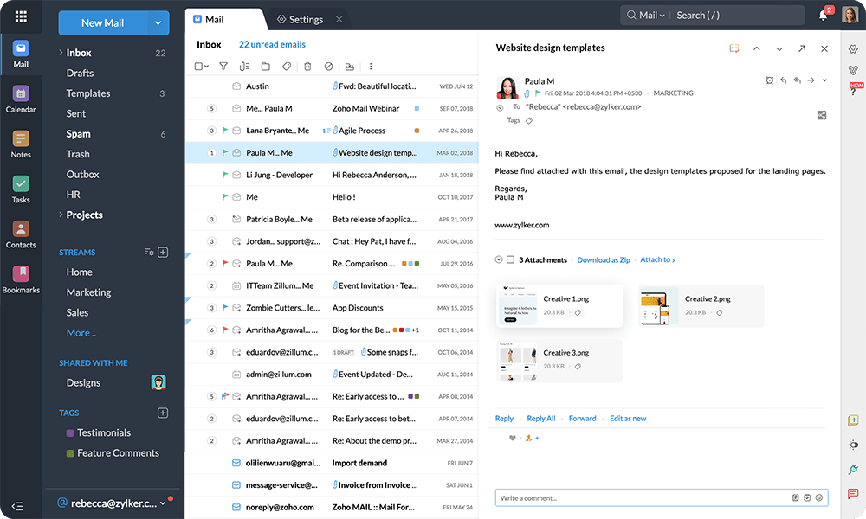Archive the email with the folder icon

tap(267, 66)
